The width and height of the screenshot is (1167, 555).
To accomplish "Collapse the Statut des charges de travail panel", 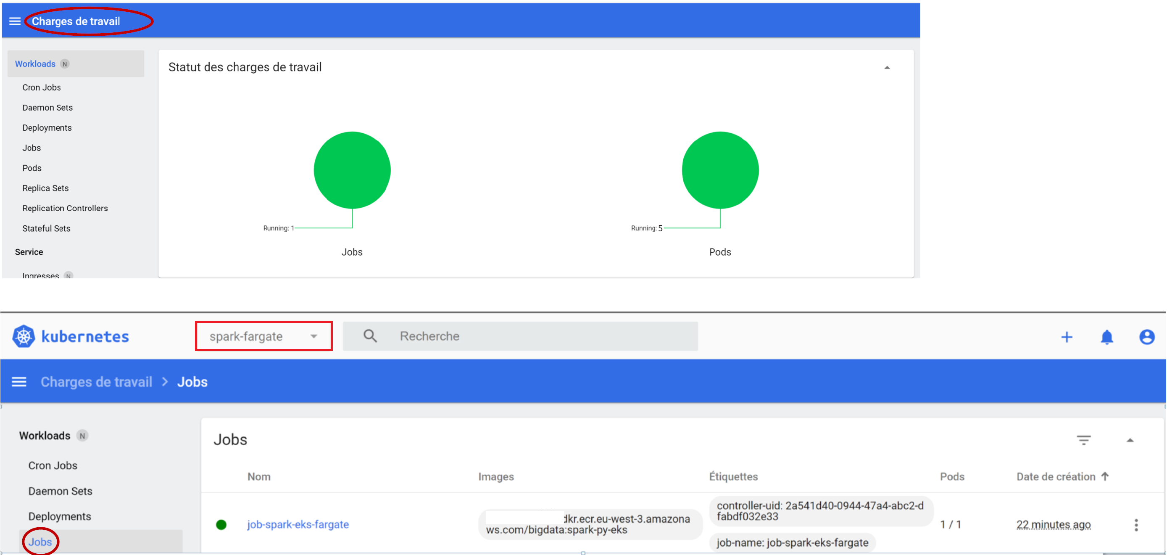I will [888, 67].
